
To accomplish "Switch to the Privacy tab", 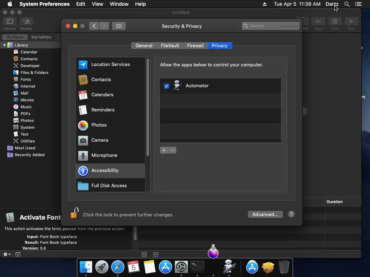I will point(220,46).
